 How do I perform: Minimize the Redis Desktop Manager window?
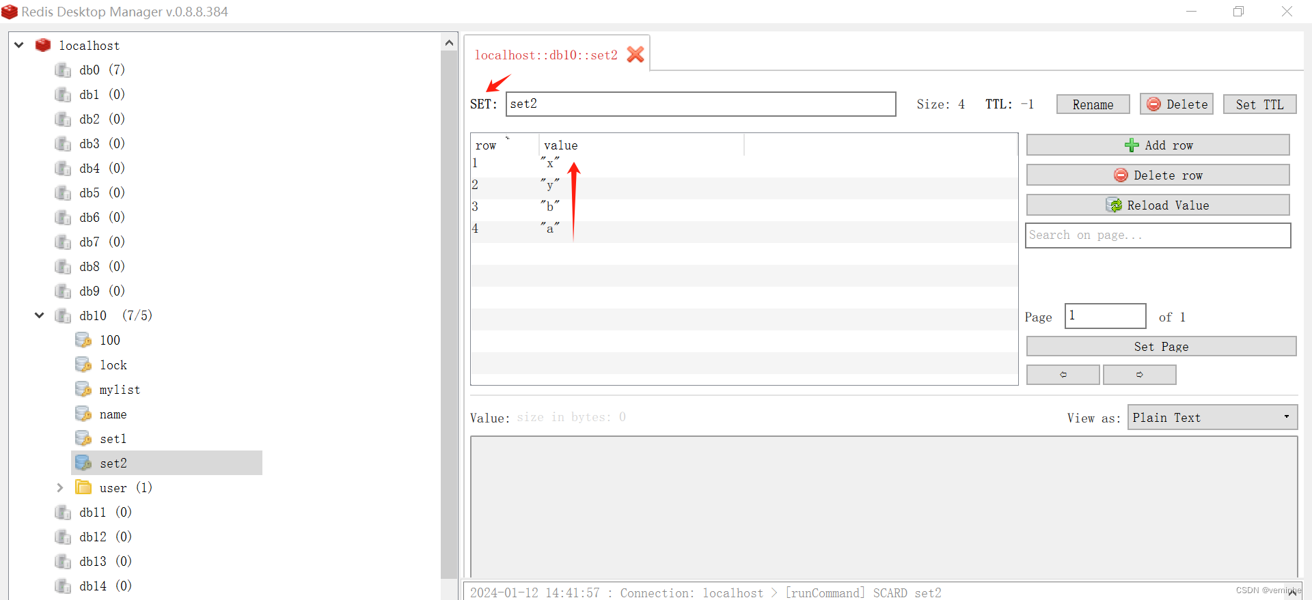pyautogui.click(x=1191, y=12)
